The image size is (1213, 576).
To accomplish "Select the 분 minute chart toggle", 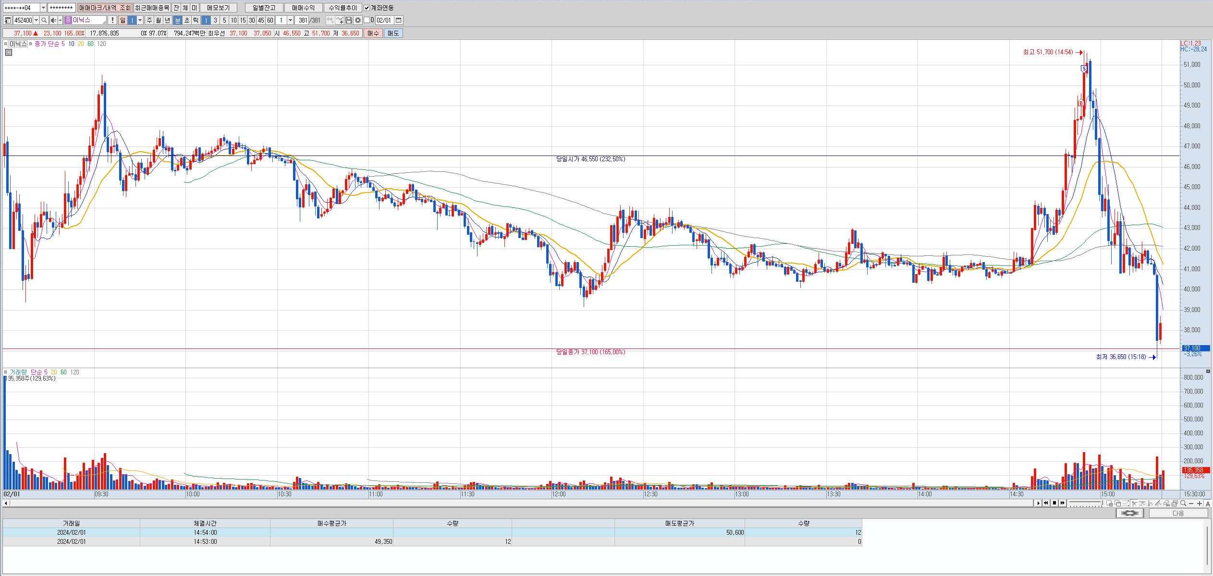I will tap(178, 20).
